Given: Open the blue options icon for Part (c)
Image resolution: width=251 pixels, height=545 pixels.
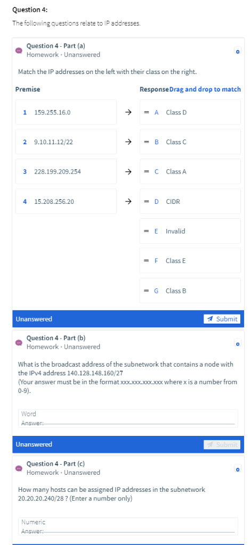Looking at the screenshot, I should (238, 469).
